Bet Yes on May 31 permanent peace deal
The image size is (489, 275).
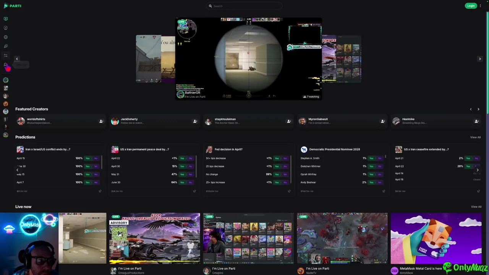tap(182, 174)
